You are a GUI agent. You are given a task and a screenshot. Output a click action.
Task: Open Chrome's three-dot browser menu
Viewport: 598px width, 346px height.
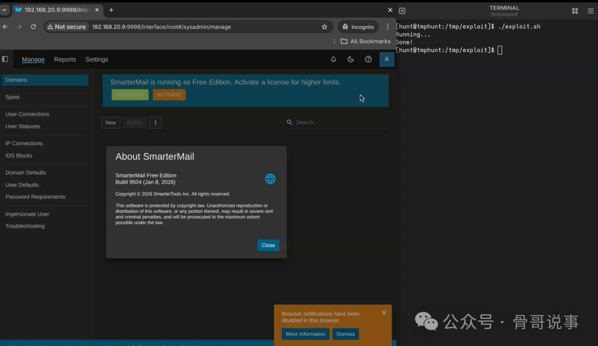point(387,26)
